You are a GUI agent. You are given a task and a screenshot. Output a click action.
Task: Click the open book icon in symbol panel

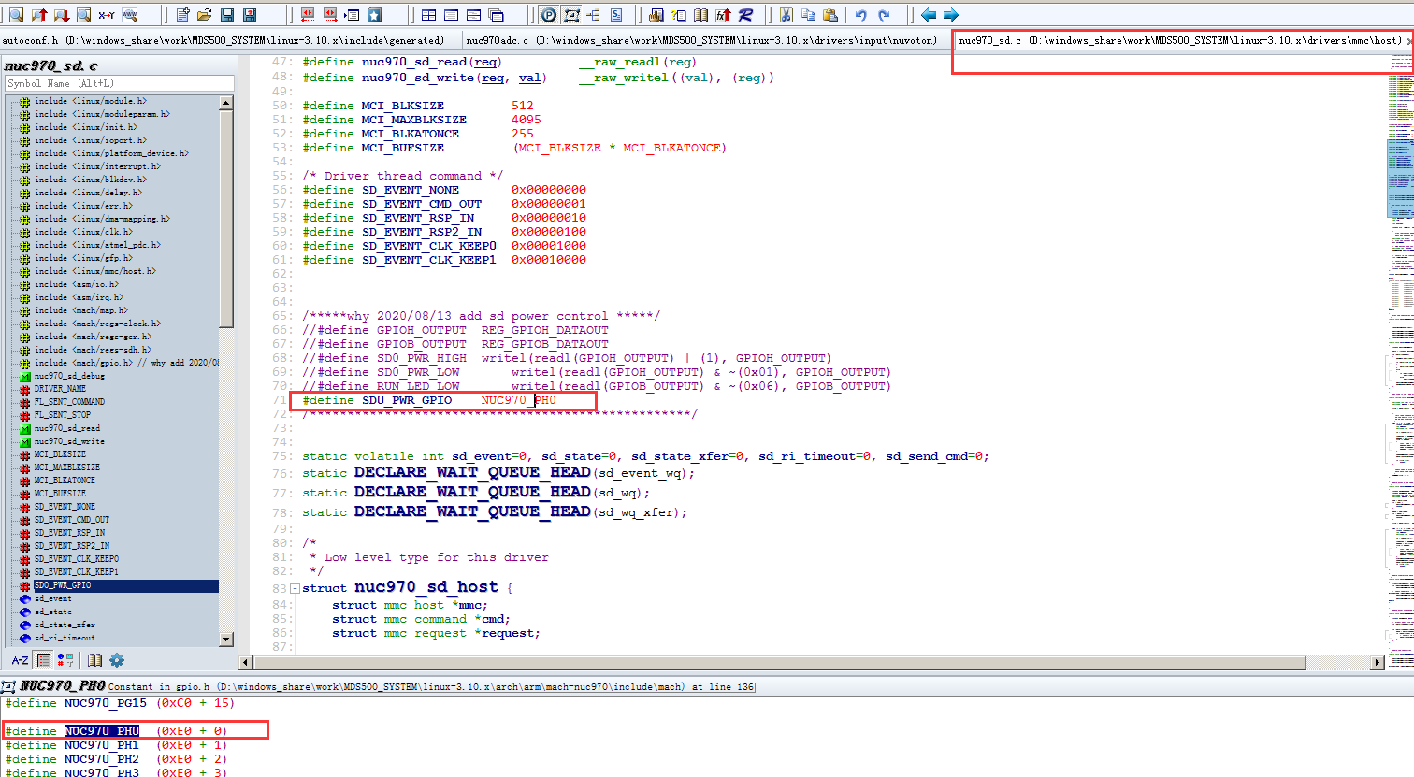pyautogui.click(x=94, y=660)
